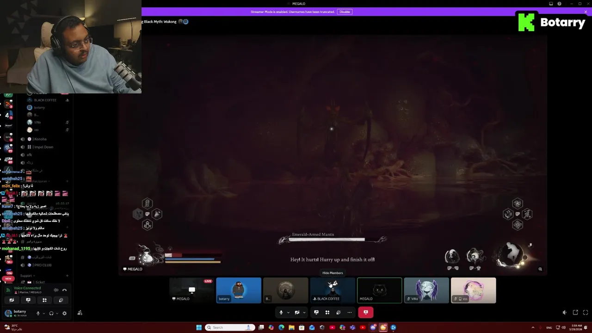Share your screen from the call bar

point(316,312)
